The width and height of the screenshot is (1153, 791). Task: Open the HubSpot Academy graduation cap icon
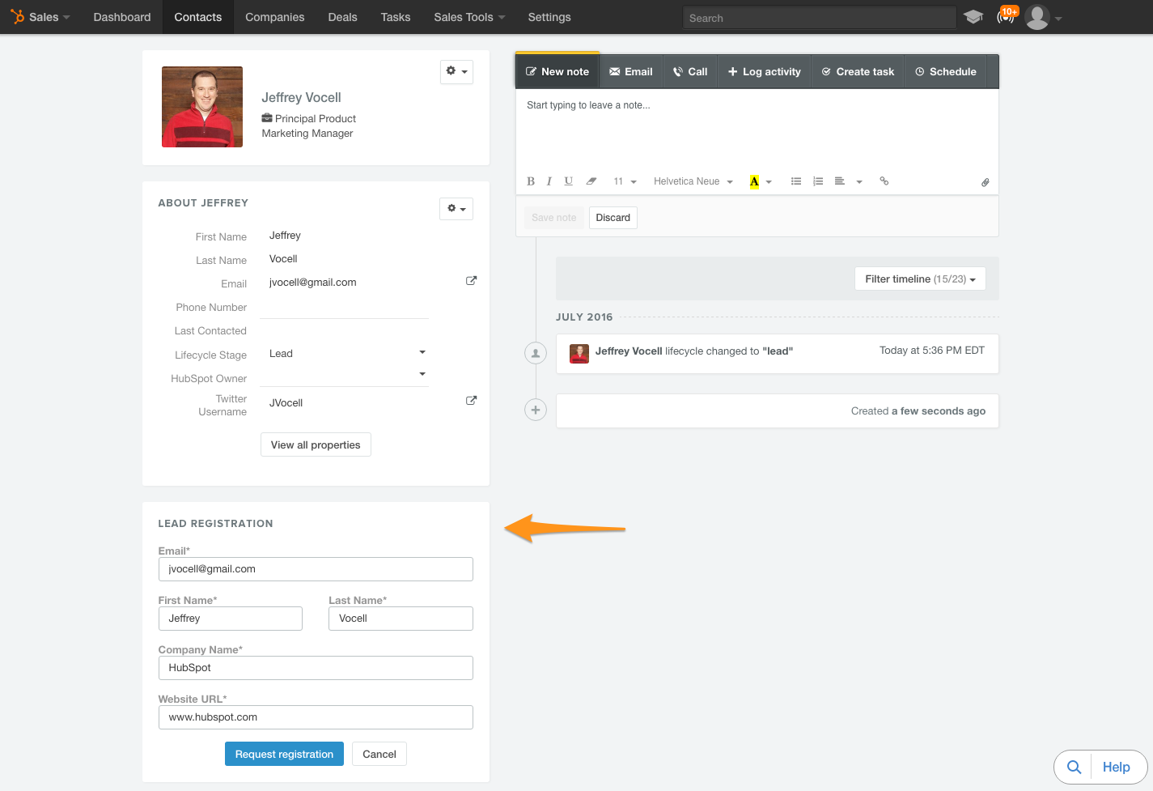pos(973,16)
